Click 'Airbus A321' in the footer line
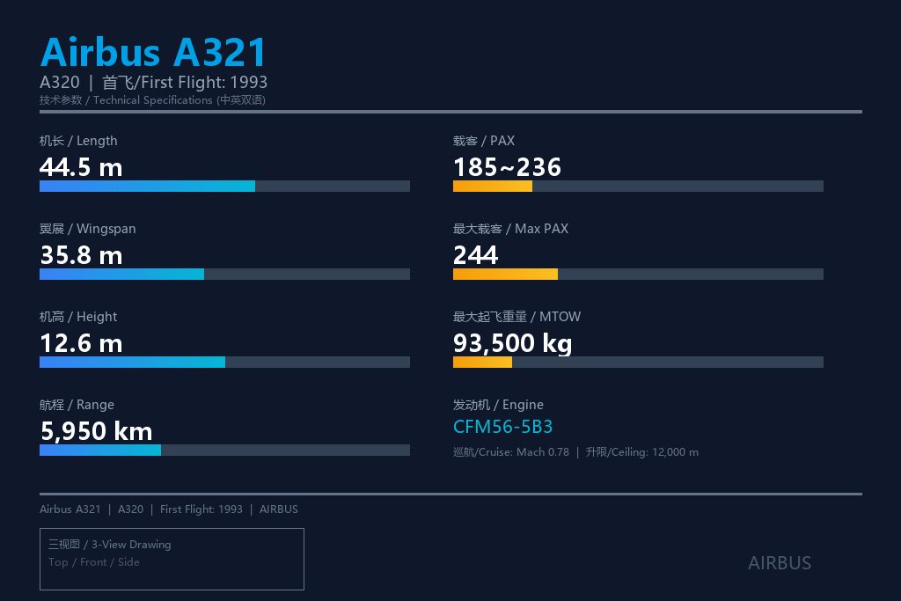 [70, 509]
